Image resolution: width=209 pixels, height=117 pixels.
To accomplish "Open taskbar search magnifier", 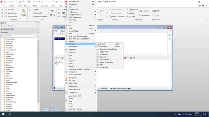I will [10, 114].
